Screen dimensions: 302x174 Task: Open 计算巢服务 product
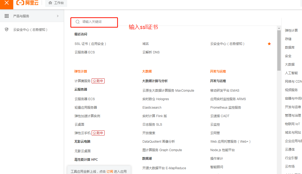tap(82, 81)
